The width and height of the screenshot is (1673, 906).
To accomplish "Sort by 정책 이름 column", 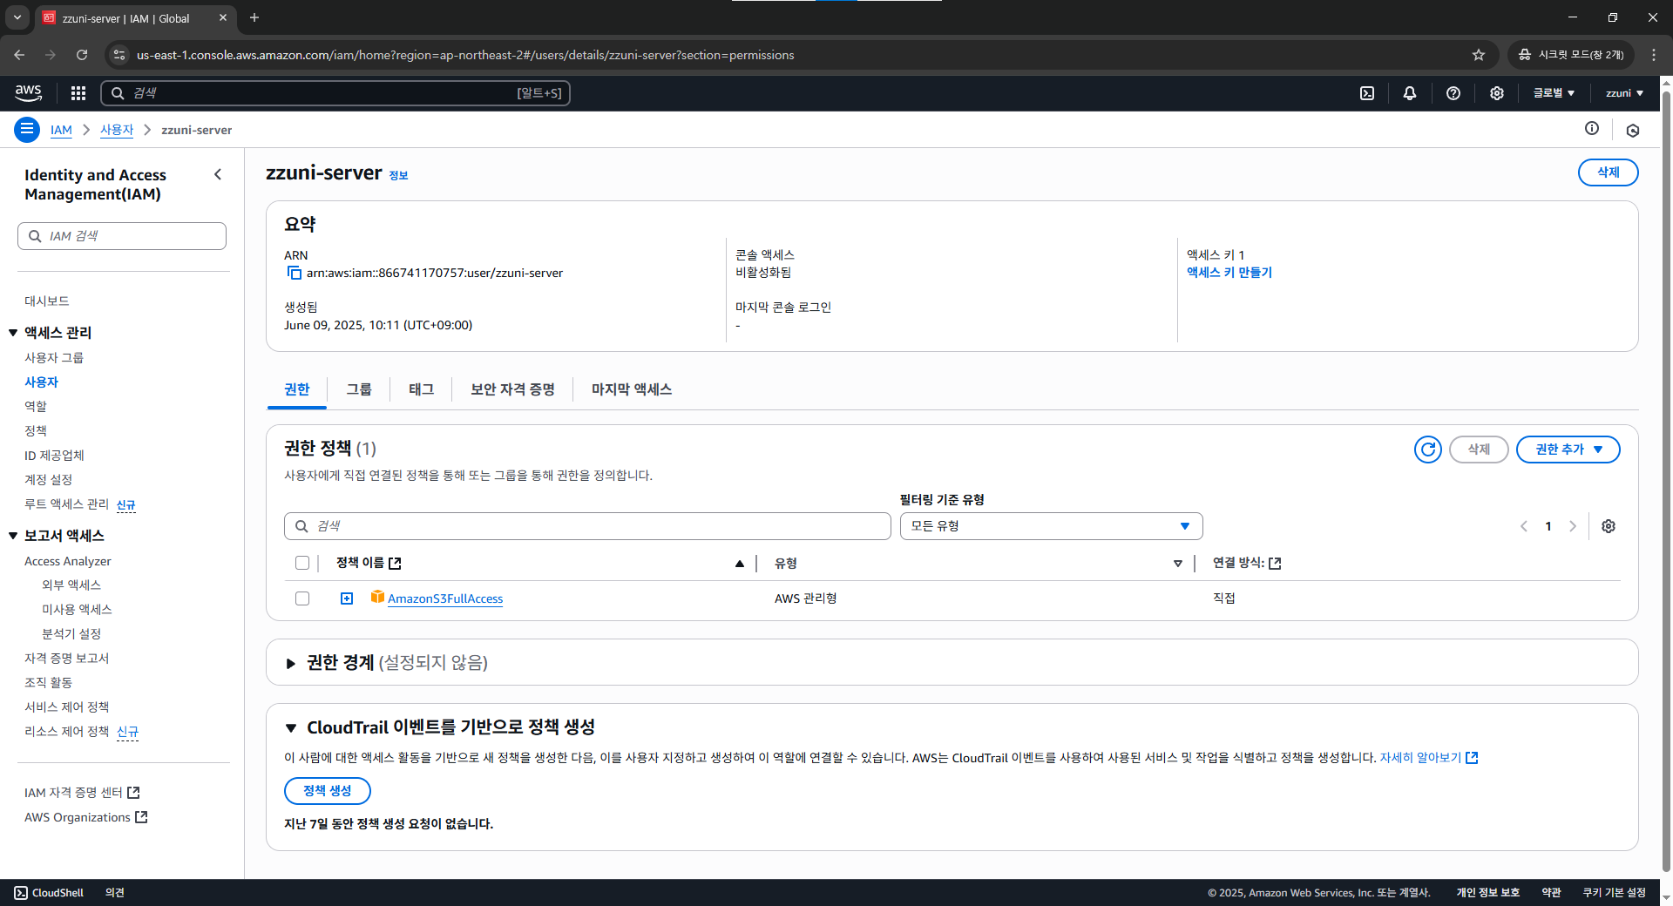I will pos(740,564).
